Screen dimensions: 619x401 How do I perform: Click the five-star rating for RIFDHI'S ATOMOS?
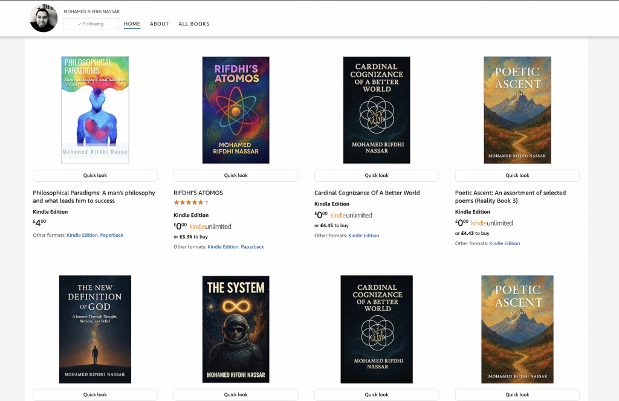188,203
